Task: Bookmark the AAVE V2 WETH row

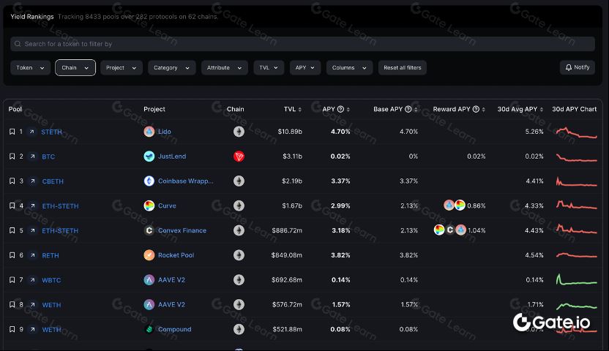Action: click(x=12, y=304)
